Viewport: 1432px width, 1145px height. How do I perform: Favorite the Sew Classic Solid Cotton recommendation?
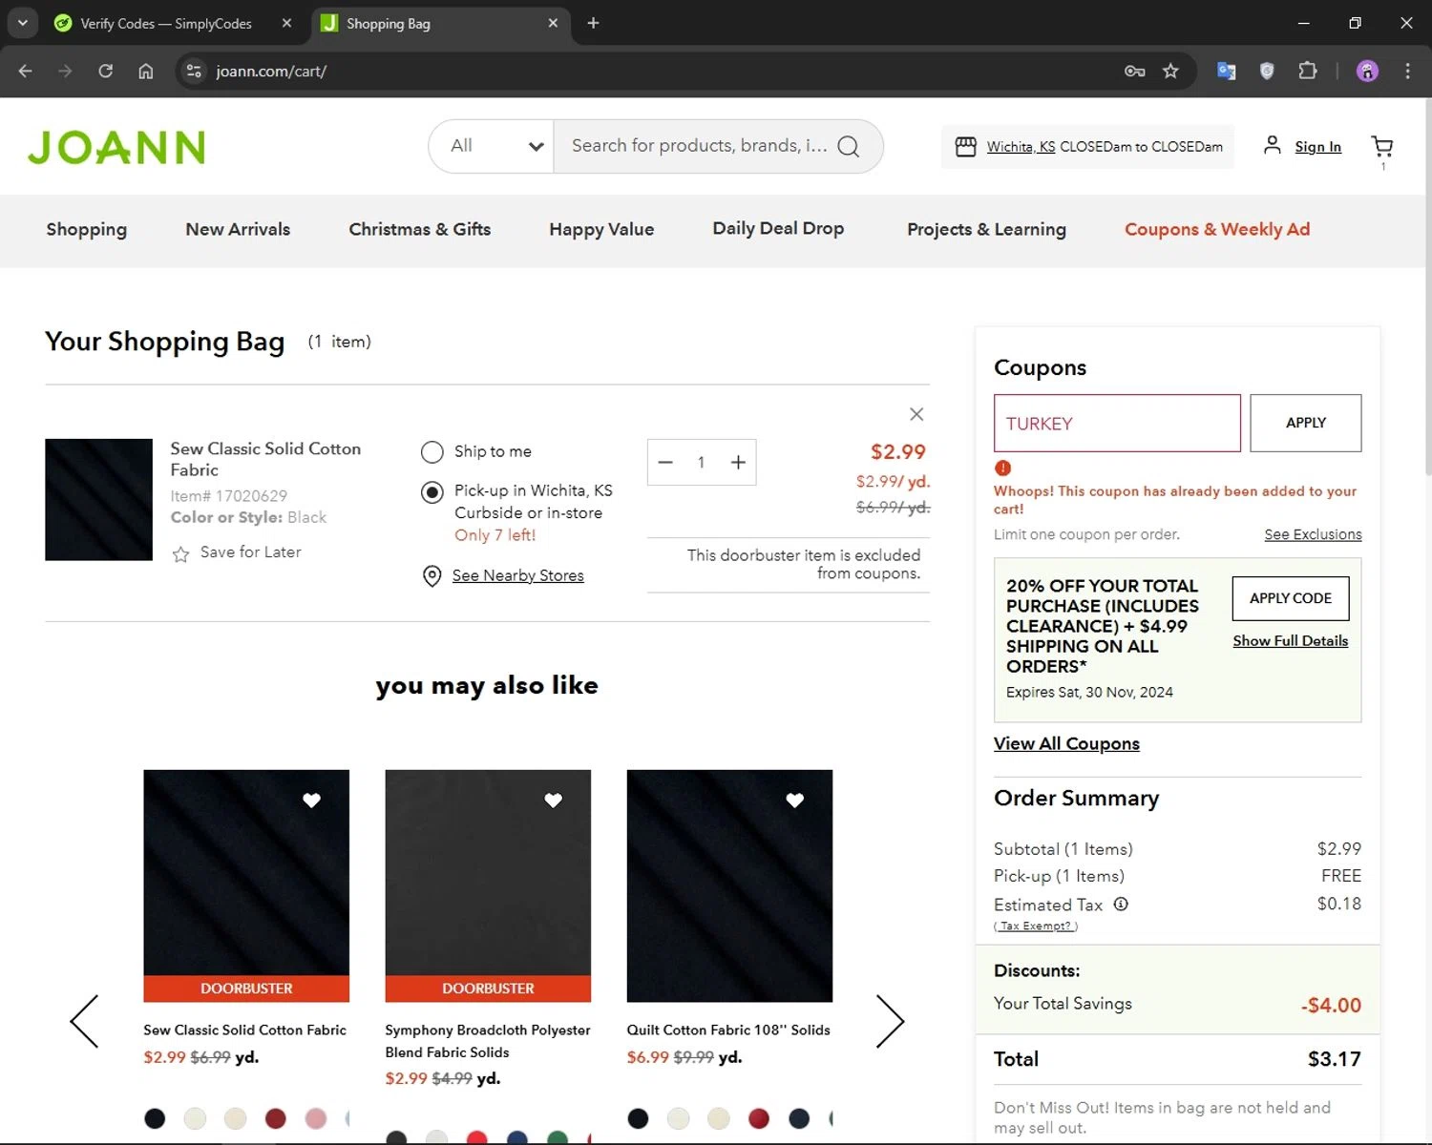pos(311,801)
